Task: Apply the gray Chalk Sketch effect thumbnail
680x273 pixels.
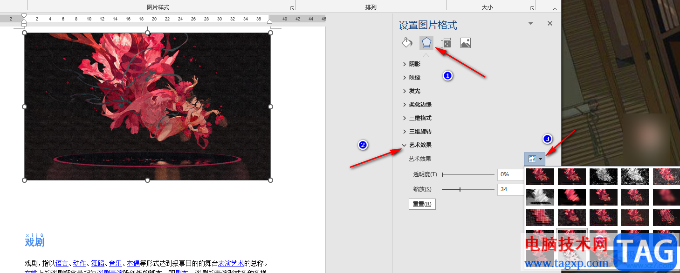Action: pos(540,197)
